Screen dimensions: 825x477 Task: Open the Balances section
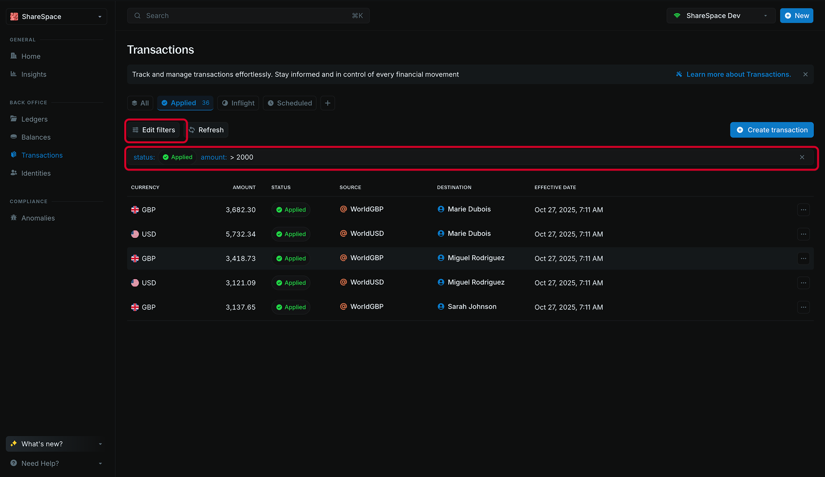[36, 137]
